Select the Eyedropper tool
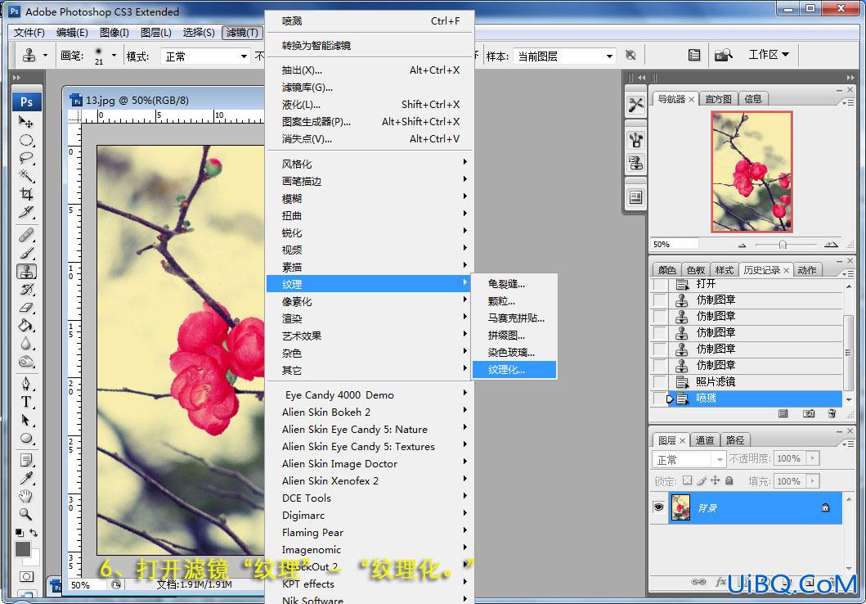The height and width of the screenshot is (604, 866). tap(26, 478)
